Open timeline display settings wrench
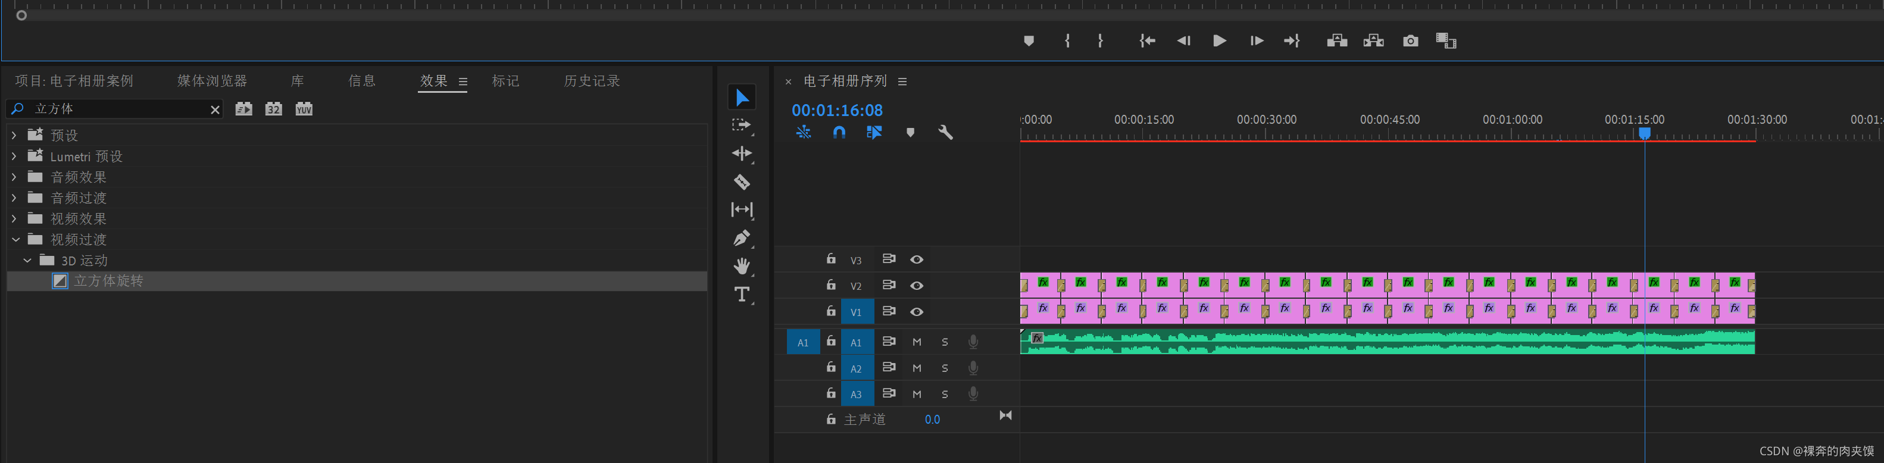 (x=945, y=132)
